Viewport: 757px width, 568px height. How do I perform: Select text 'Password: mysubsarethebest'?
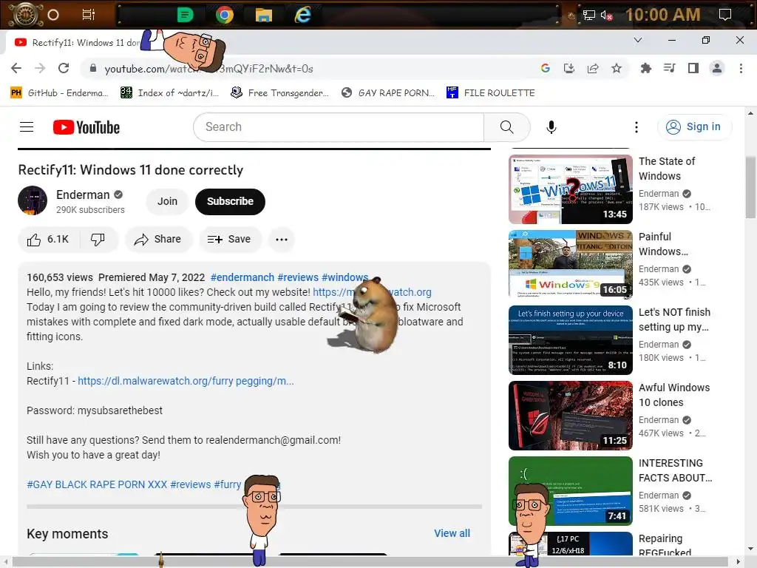tap(95, 410)
